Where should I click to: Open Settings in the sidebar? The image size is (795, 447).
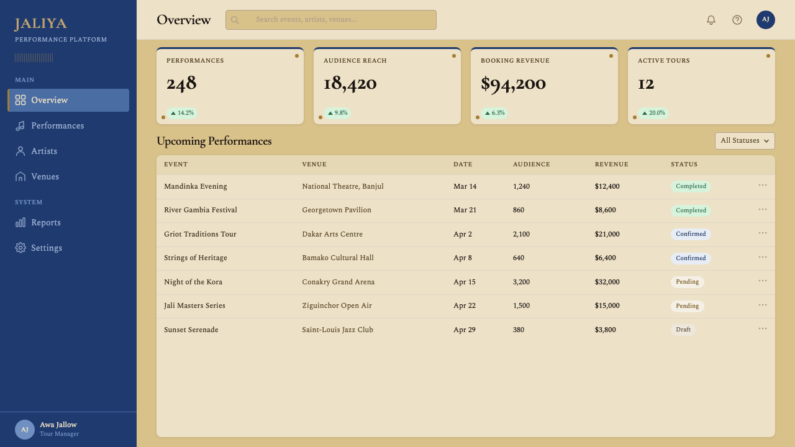point(68,248)
